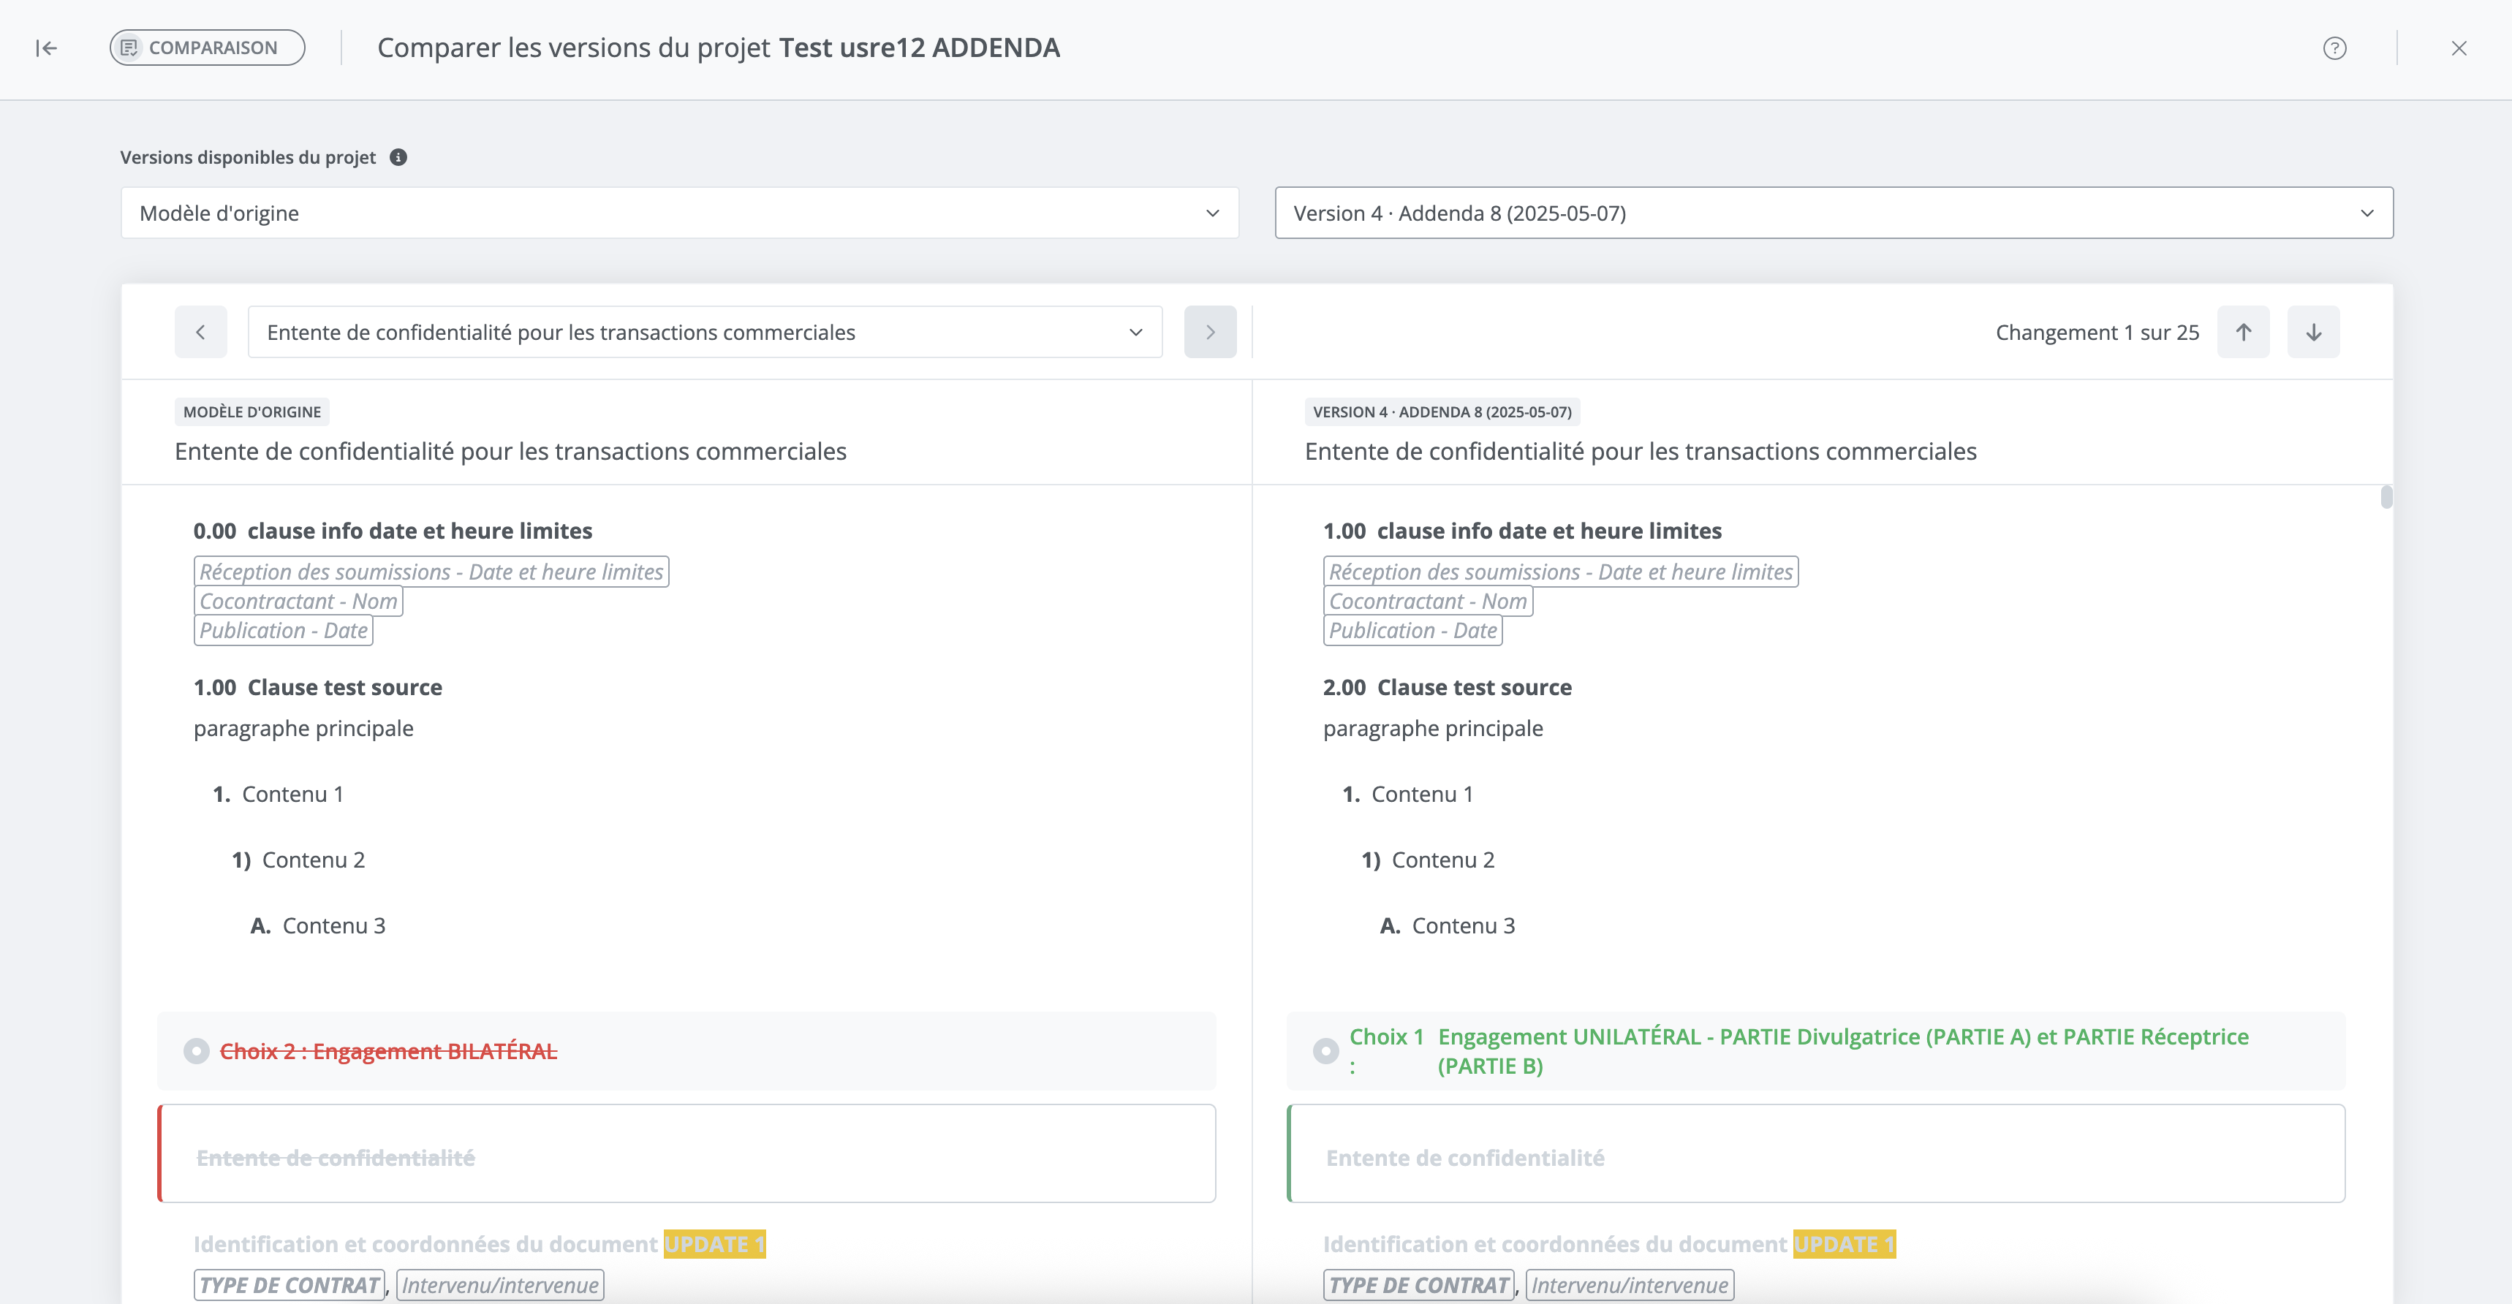This screenshot has height=1304, width=2512.
Task: Close the comparison view with X icon
Action: 2459,48
